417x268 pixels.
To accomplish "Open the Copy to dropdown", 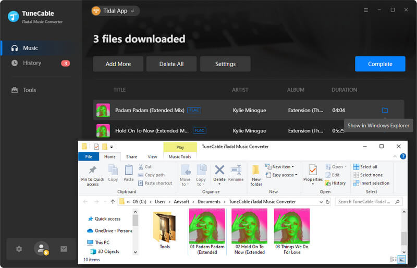I will 201,175.
